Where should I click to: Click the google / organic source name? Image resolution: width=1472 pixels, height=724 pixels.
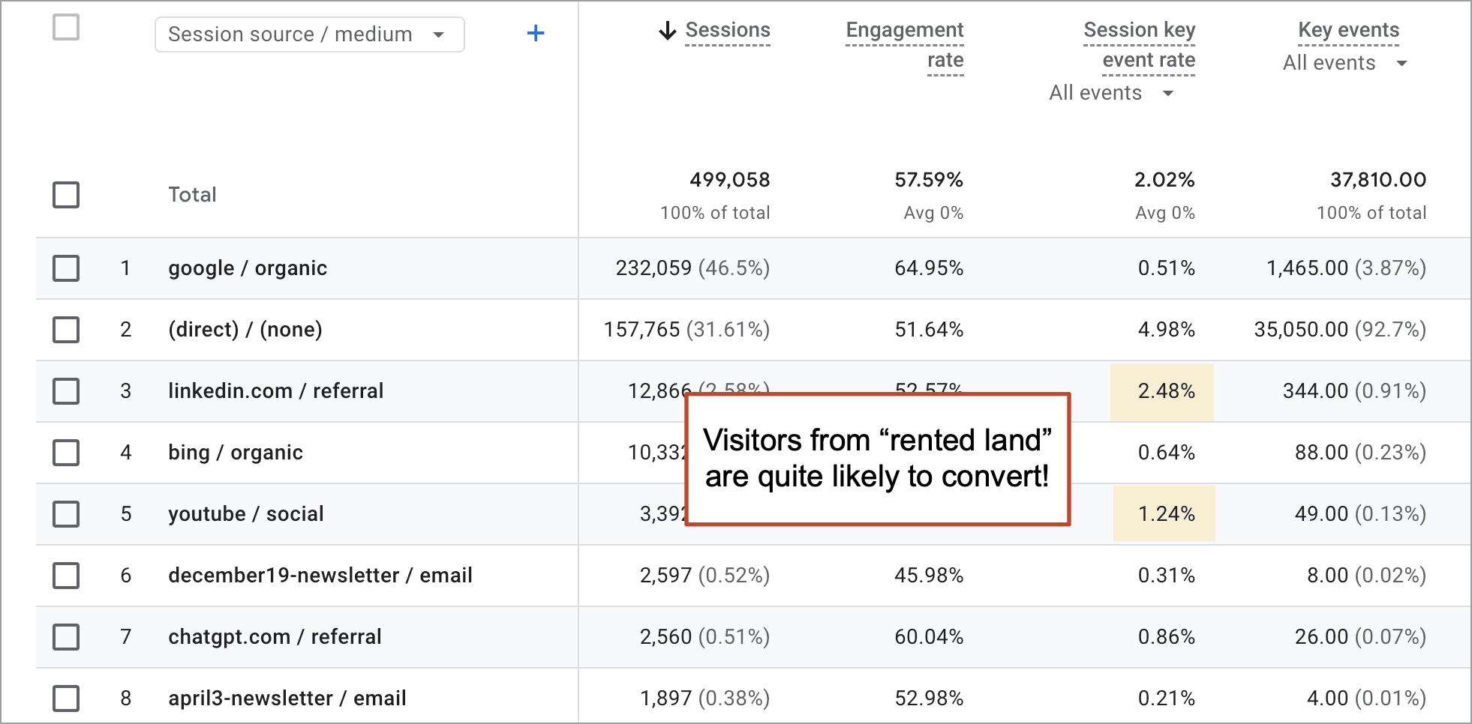coord(248,268)
